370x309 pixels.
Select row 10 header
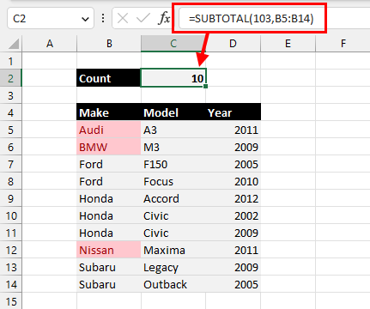tap(11, 215)
